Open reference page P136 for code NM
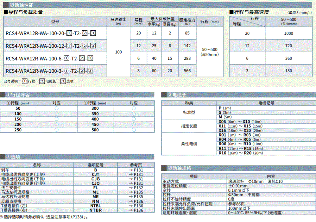The width and height of the screenshot is (316, 222). [x=136, y=201]
